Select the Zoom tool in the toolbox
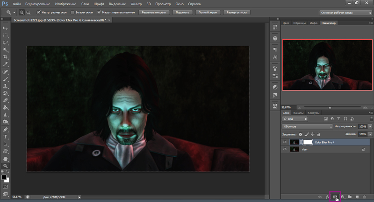This screenshot has width=374, height=202. pos(5,166)
